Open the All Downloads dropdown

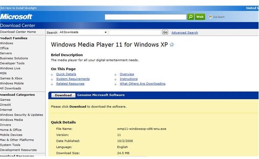[x=83, y=32]
